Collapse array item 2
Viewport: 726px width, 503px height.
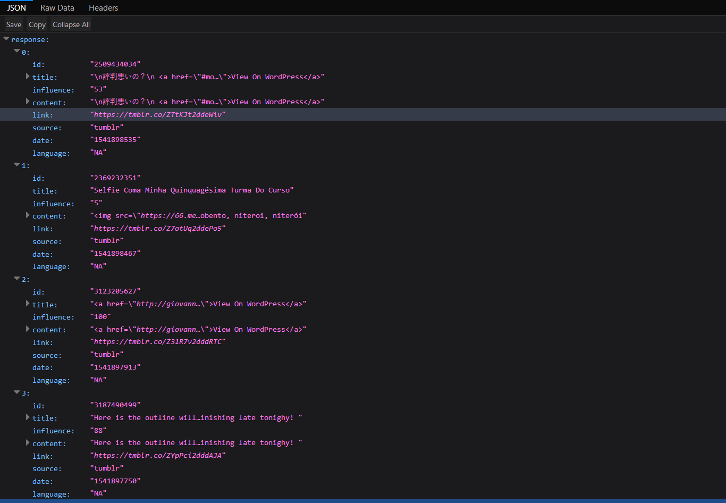click(x=16, y=279)
